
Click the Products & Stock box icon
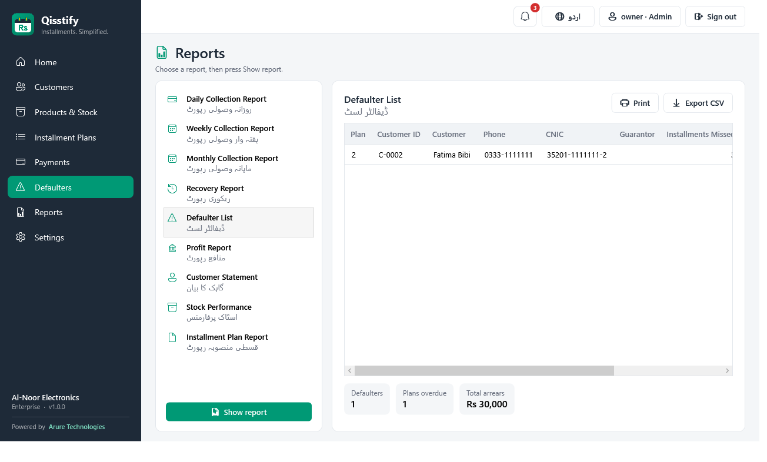(21, 112)
